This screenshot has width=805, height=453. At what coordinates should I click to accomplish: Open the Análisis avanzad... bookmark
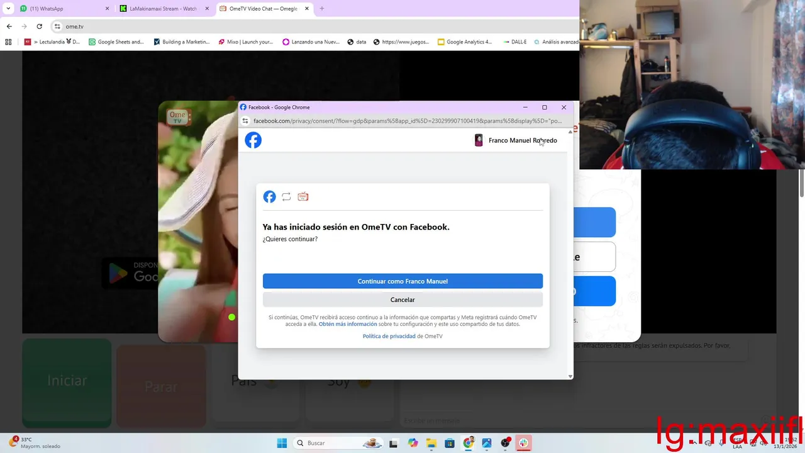(556, 42)
